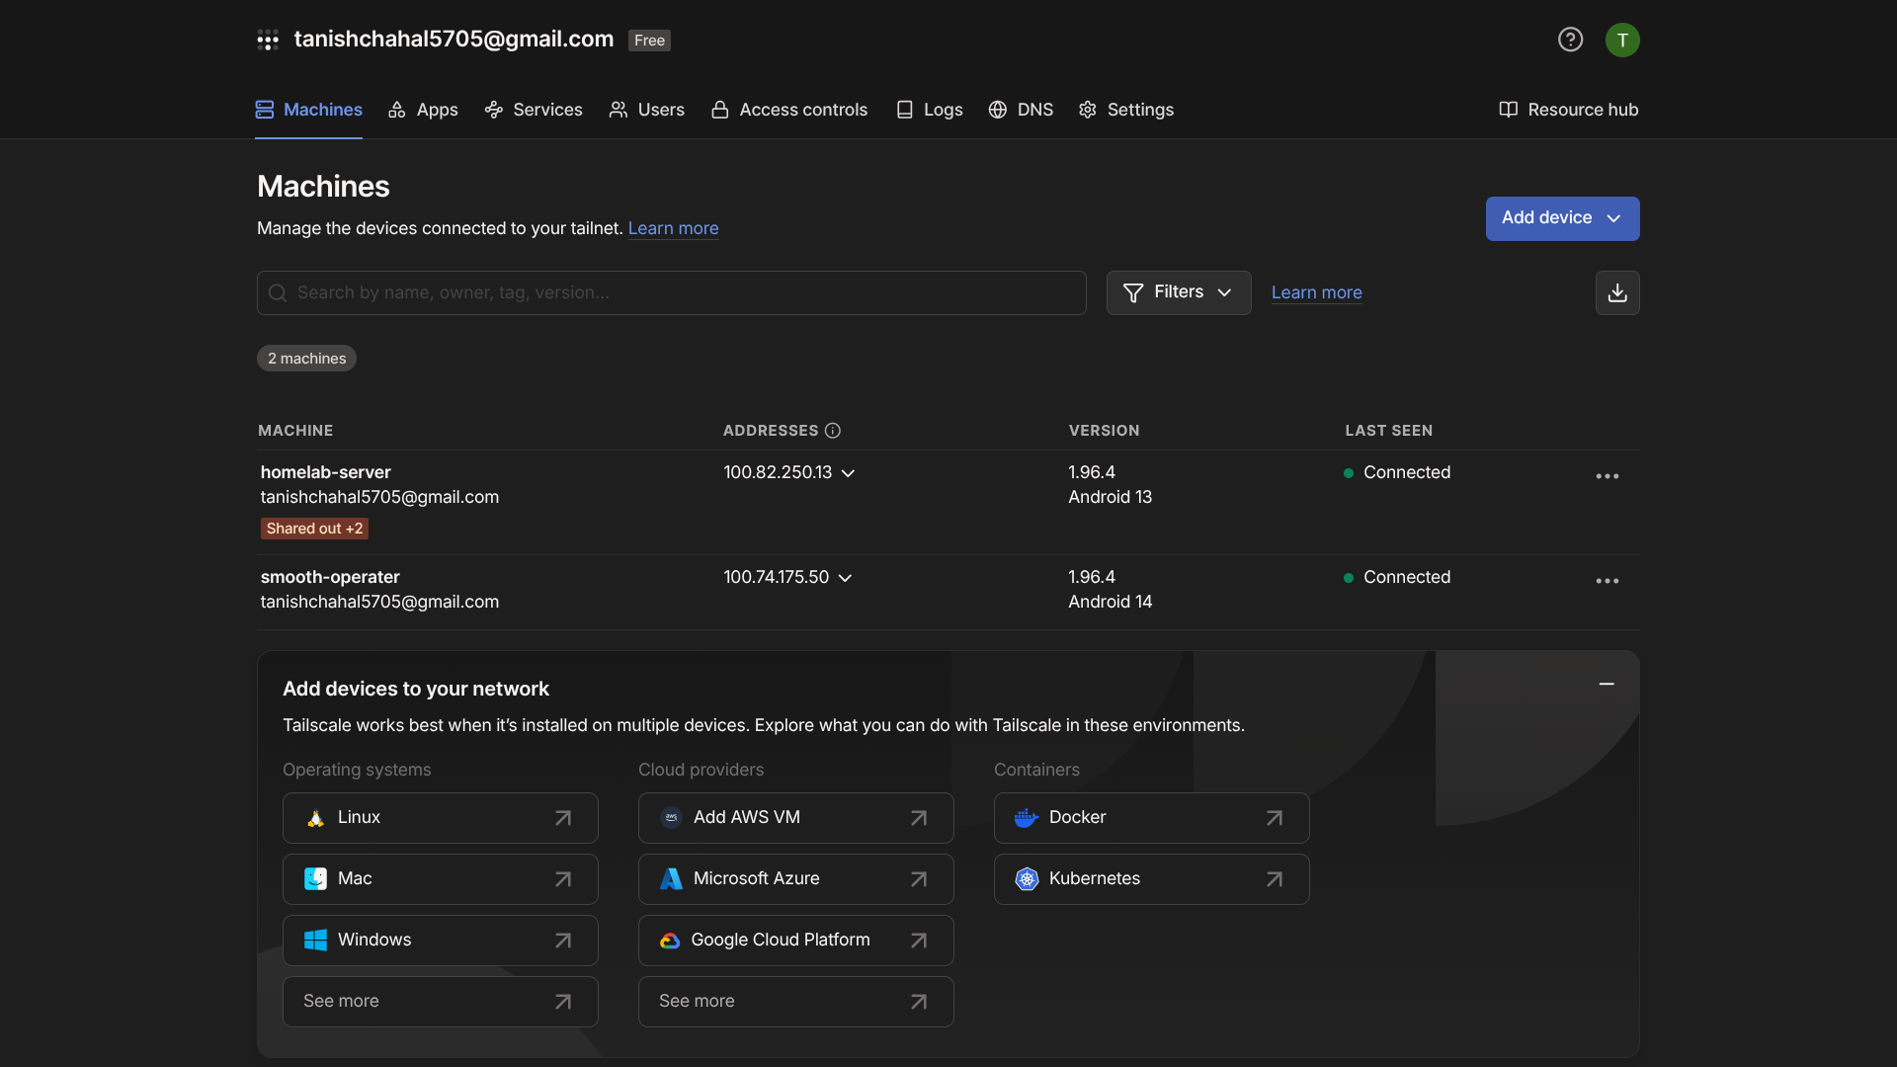
Task: Click the Google Cloud logo icon
Action: [x=670, y=941]
